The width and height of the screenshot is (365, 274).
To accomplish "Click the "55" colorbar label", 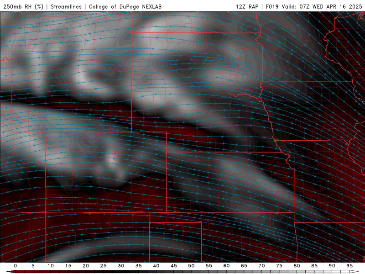I will (x=209, y=266).
